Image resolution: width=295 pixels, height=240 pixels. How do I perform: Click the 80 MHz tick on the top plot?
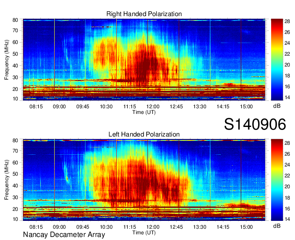coord(15,20)
